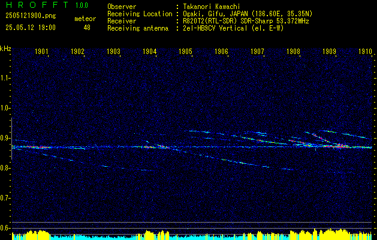377x240 pixels.
Task: Click the kHz axis unit label
Action: (5, 49)
